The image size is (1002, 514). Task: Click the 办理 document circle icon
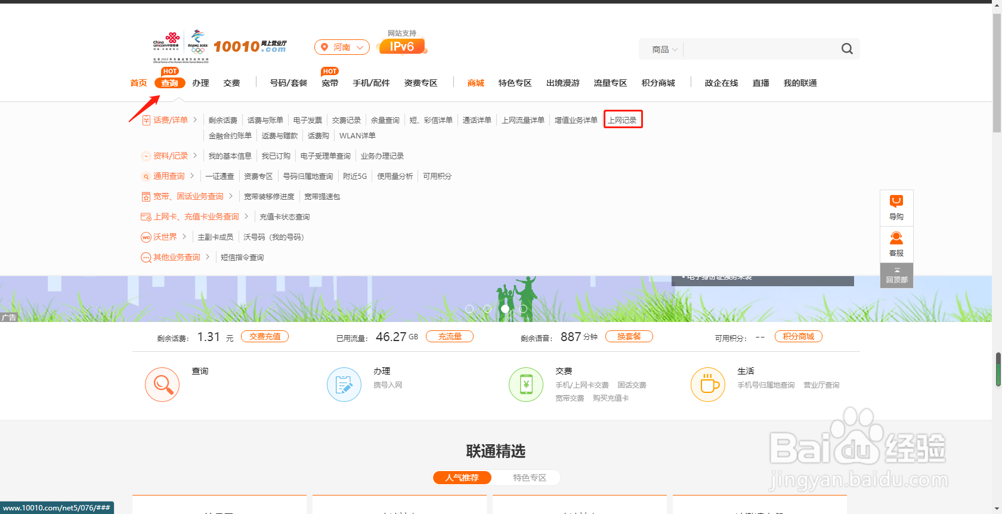pyautogui.click(x=344, y=385)
